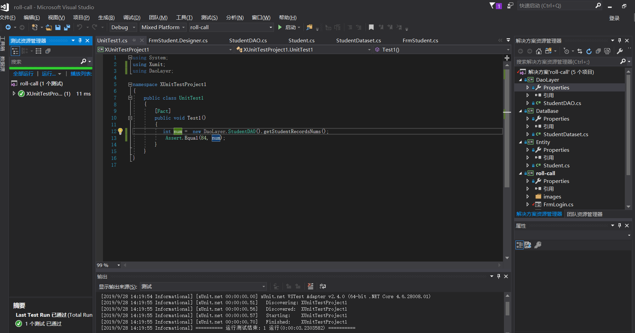Click the Send Feedback person icon
Viewport: 635px width, 333px height.
click(510, 5)
